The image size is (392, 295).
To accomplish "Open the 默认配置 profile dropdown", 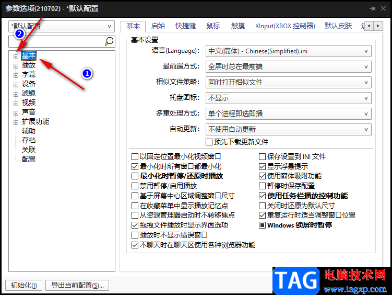I will (62, 26).
